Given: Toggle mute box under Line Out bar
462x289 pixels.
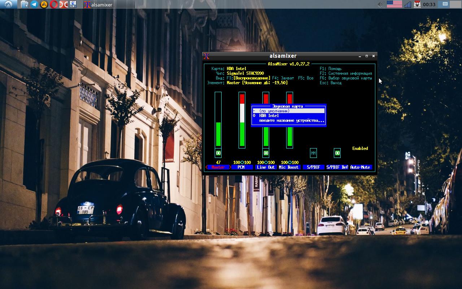Looking at the screenshot, I should click(x=266, y=153).
